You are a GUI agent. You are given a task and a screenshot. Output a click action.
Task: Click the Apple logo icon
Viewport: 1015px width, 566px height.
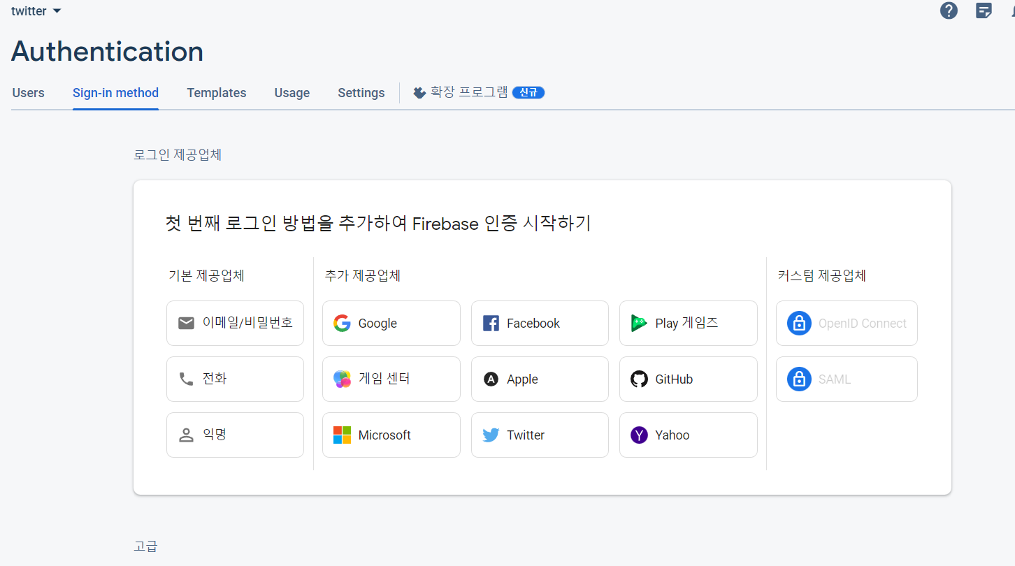[x=491, y=379]
